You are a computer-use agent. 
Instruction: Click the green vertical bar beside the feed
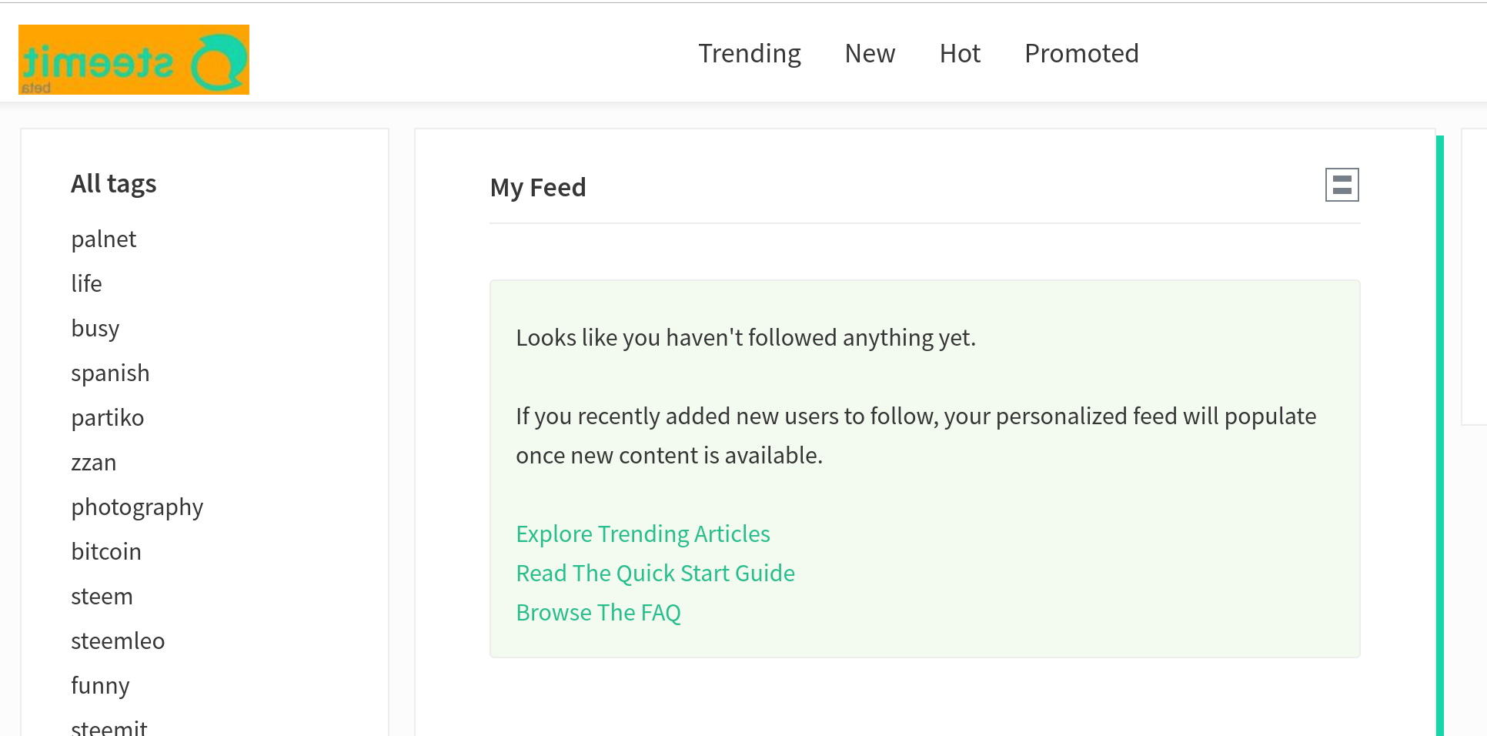click(1439, 436)
